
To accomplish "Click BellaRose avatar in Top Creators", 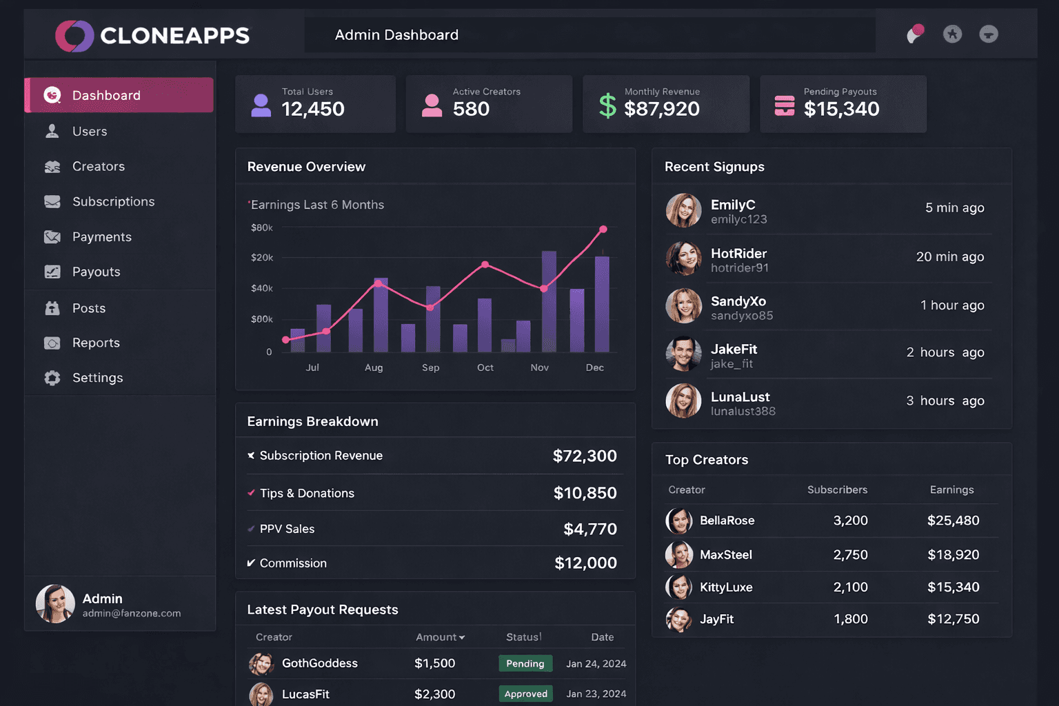I will (x=679, y=521).
